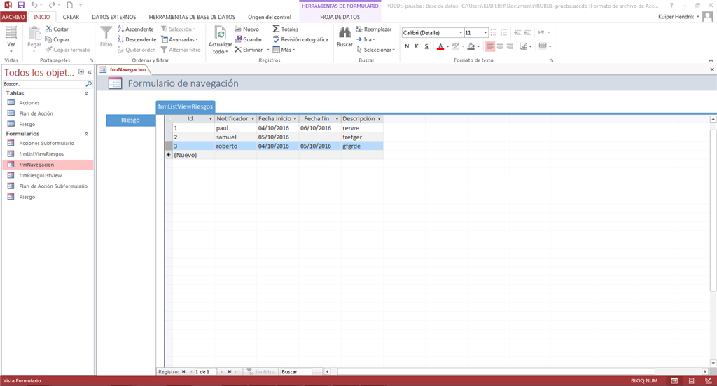Open the ARCHIVO tab
The height and width of the screenshot is (386, 717).
[13, 17]
